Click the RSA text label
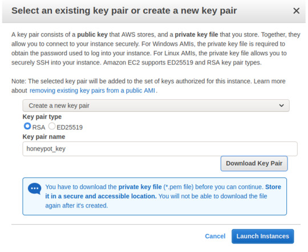308x252 pixels. [x=39, y=127]
